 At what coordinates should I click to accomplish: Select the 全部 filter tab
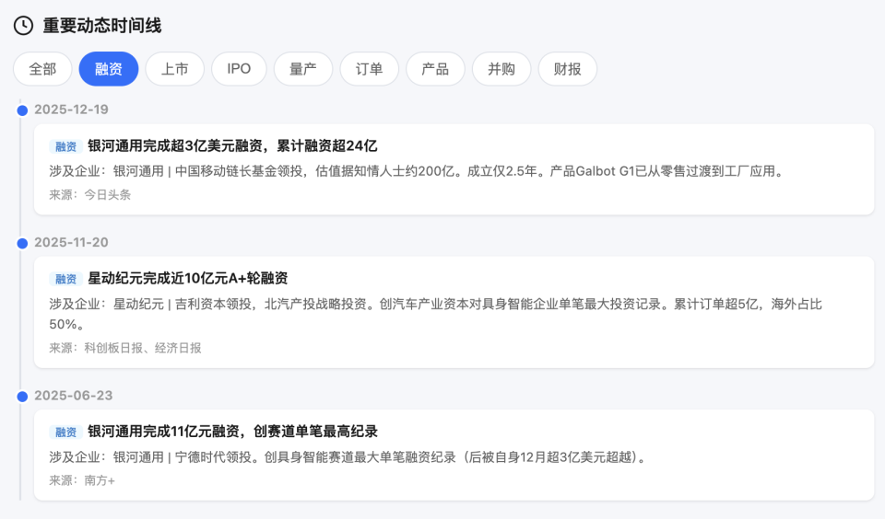point(43,69)
